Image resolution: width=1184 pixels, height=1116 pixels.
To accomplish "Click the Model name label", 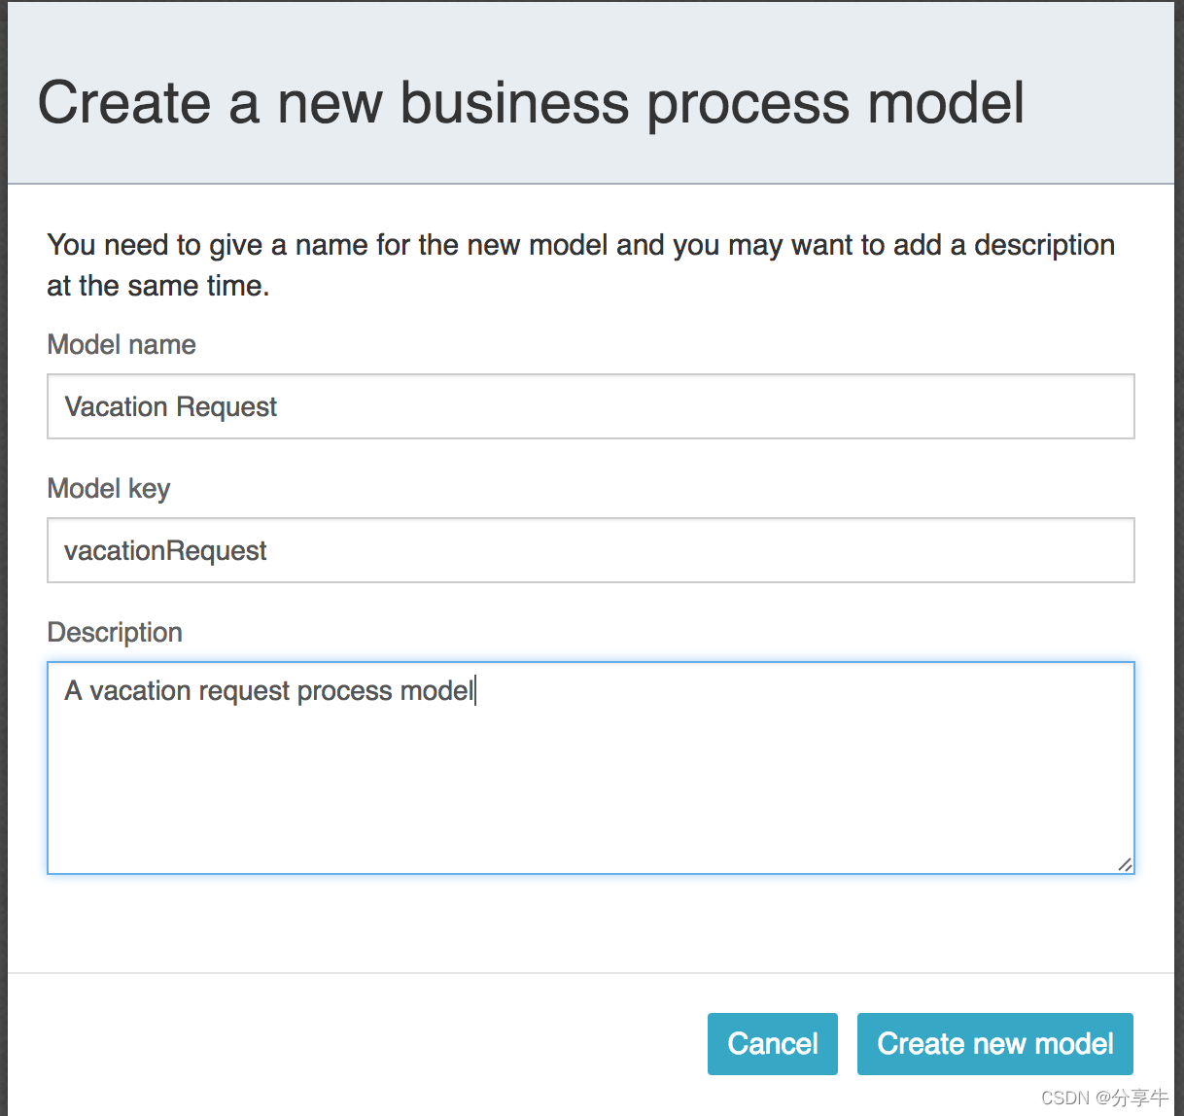I will 121,345.
